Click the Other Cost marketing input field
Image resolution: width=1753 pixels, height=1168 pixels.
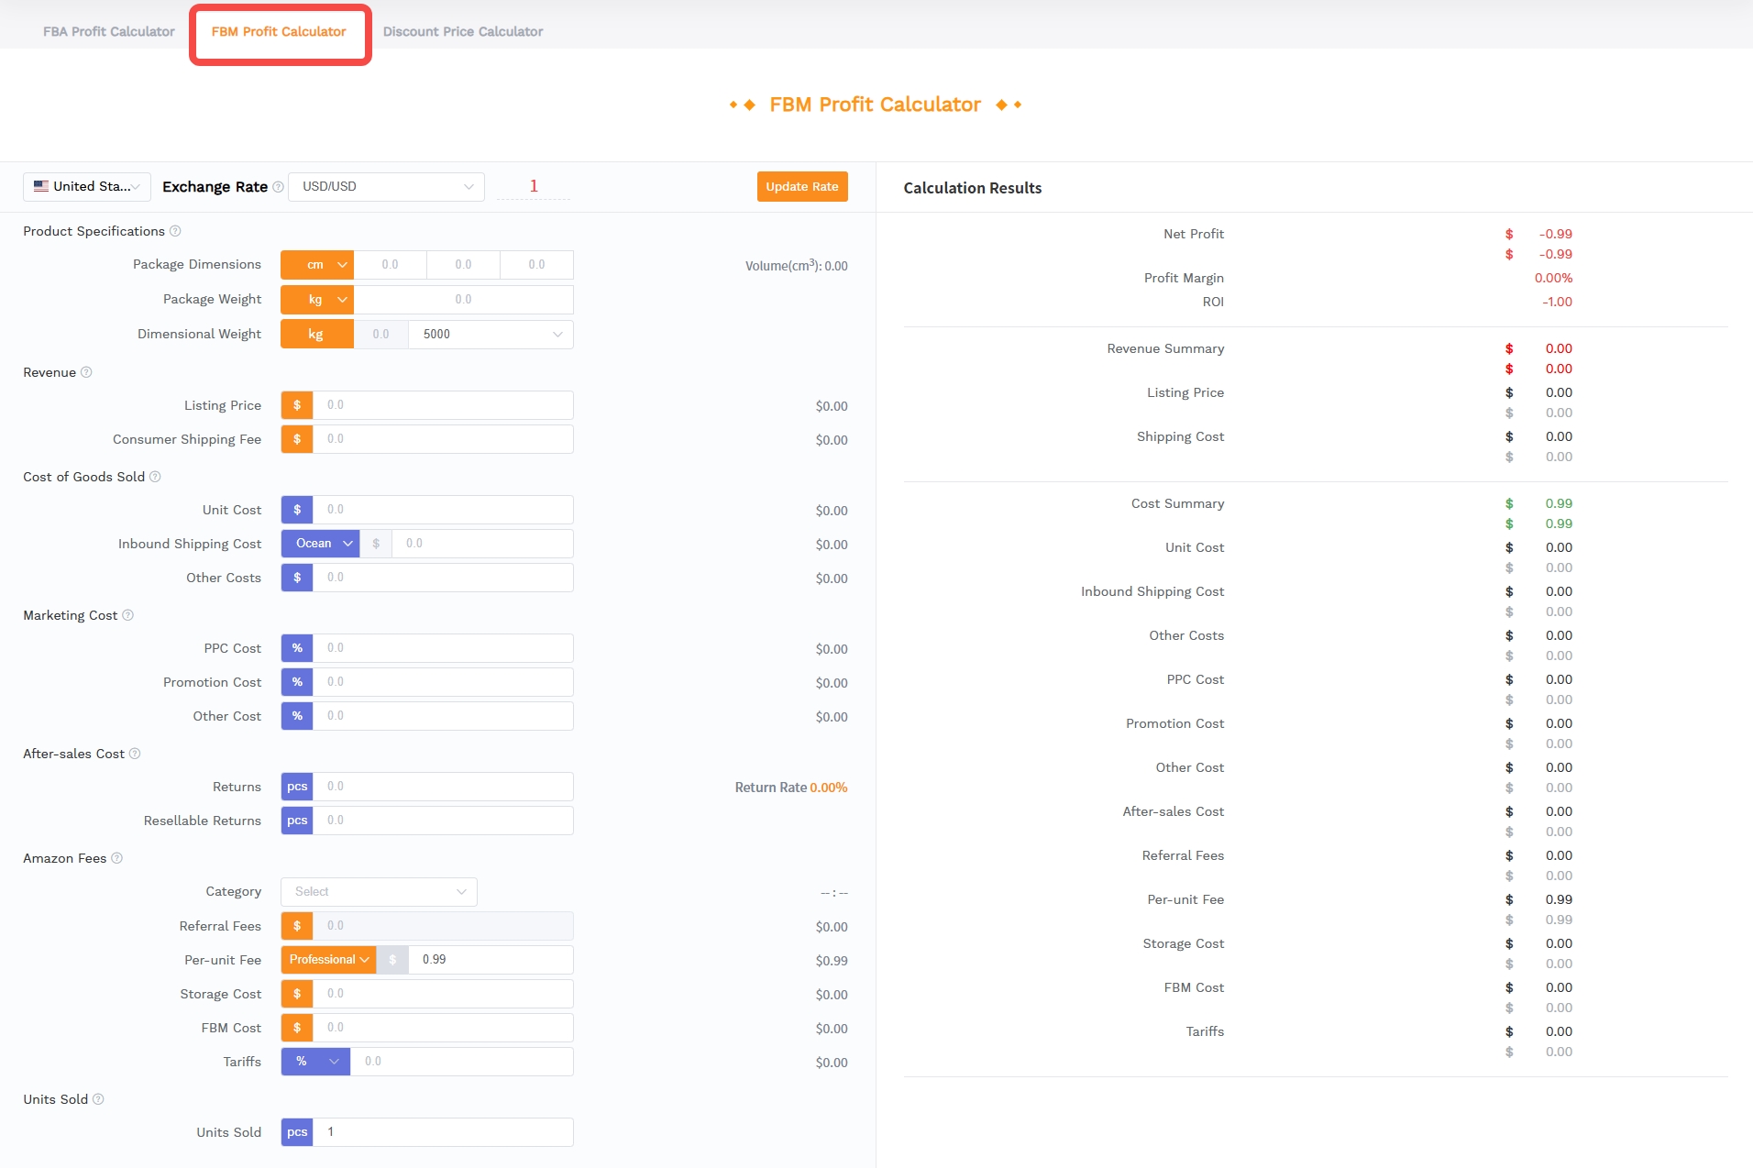click(x=443, y=716)
